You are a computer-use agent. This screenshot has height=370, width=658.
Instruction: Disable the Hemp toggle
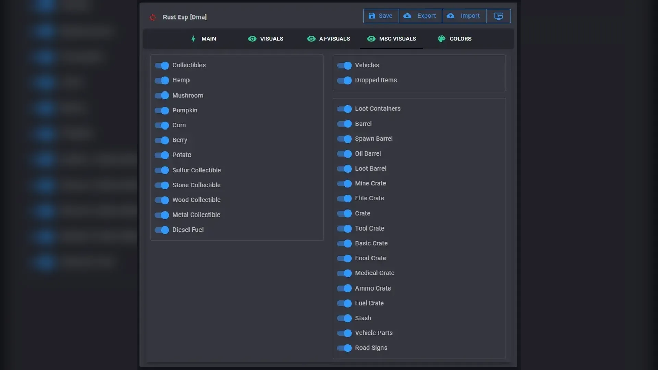coord(162,80)
